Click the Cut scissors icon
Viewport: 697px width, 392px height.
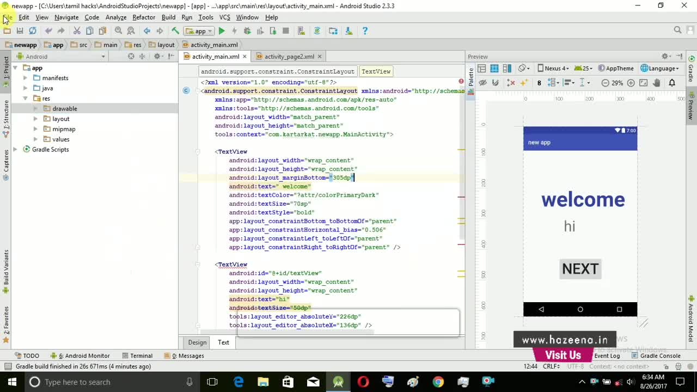[x=77, y=31]
